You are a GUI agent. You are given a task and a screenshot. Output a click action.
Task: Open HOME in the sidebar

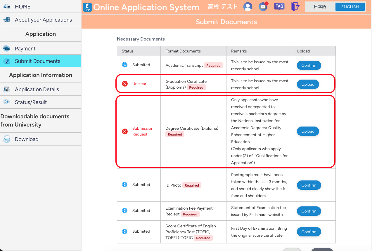tap(41, 6)
